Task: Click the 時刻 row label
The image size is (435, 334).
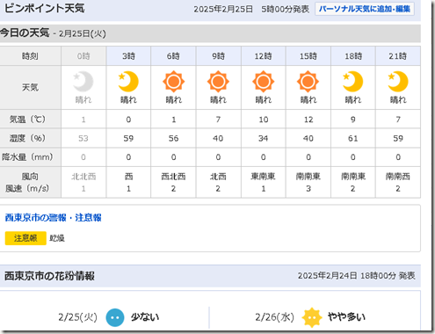Action: 30,55
